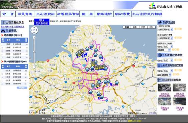Open the bottom-right live camera thumbnail
Image resolution: width=188 pixels, height=123 pixels.
(180, 101)
